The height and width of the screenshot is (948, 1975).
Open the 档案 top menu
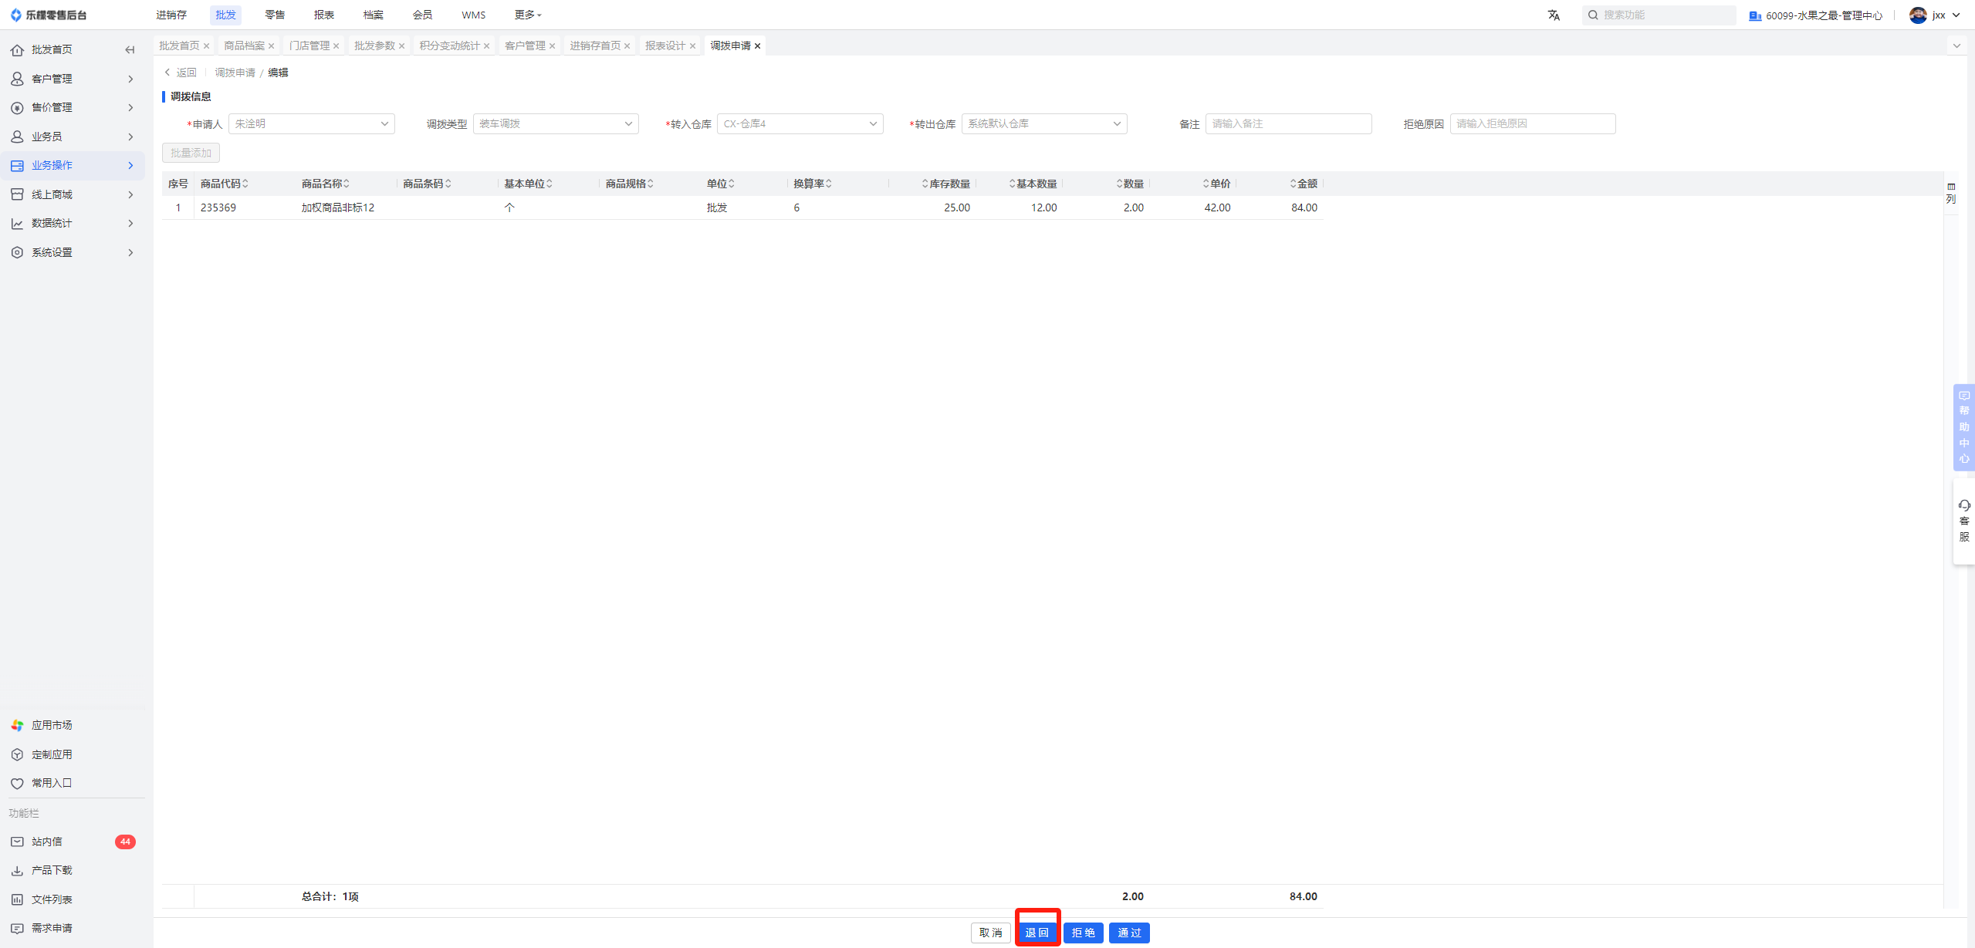point(374,15)
